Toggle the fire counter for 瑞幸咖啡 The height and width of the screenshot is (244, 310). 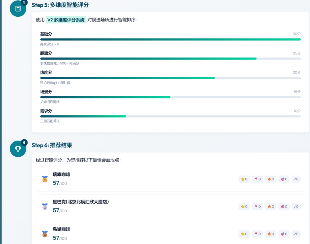(x=270, y=179)
